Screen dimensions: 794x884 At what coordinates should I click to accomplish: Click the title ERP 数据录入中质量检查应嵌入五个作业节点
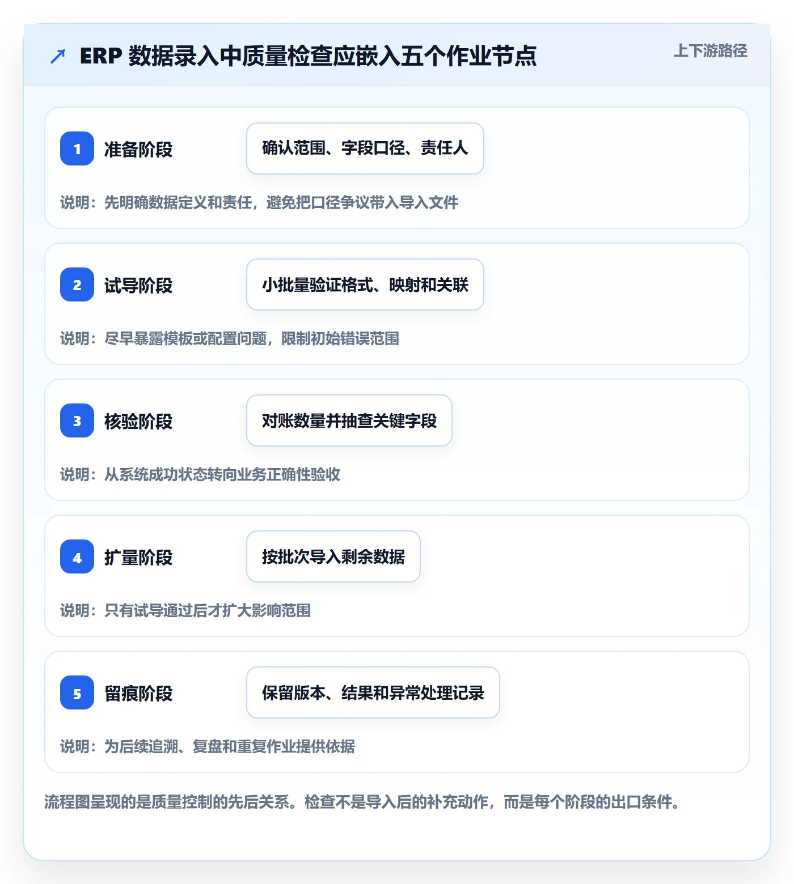click(x=308, y=56)
